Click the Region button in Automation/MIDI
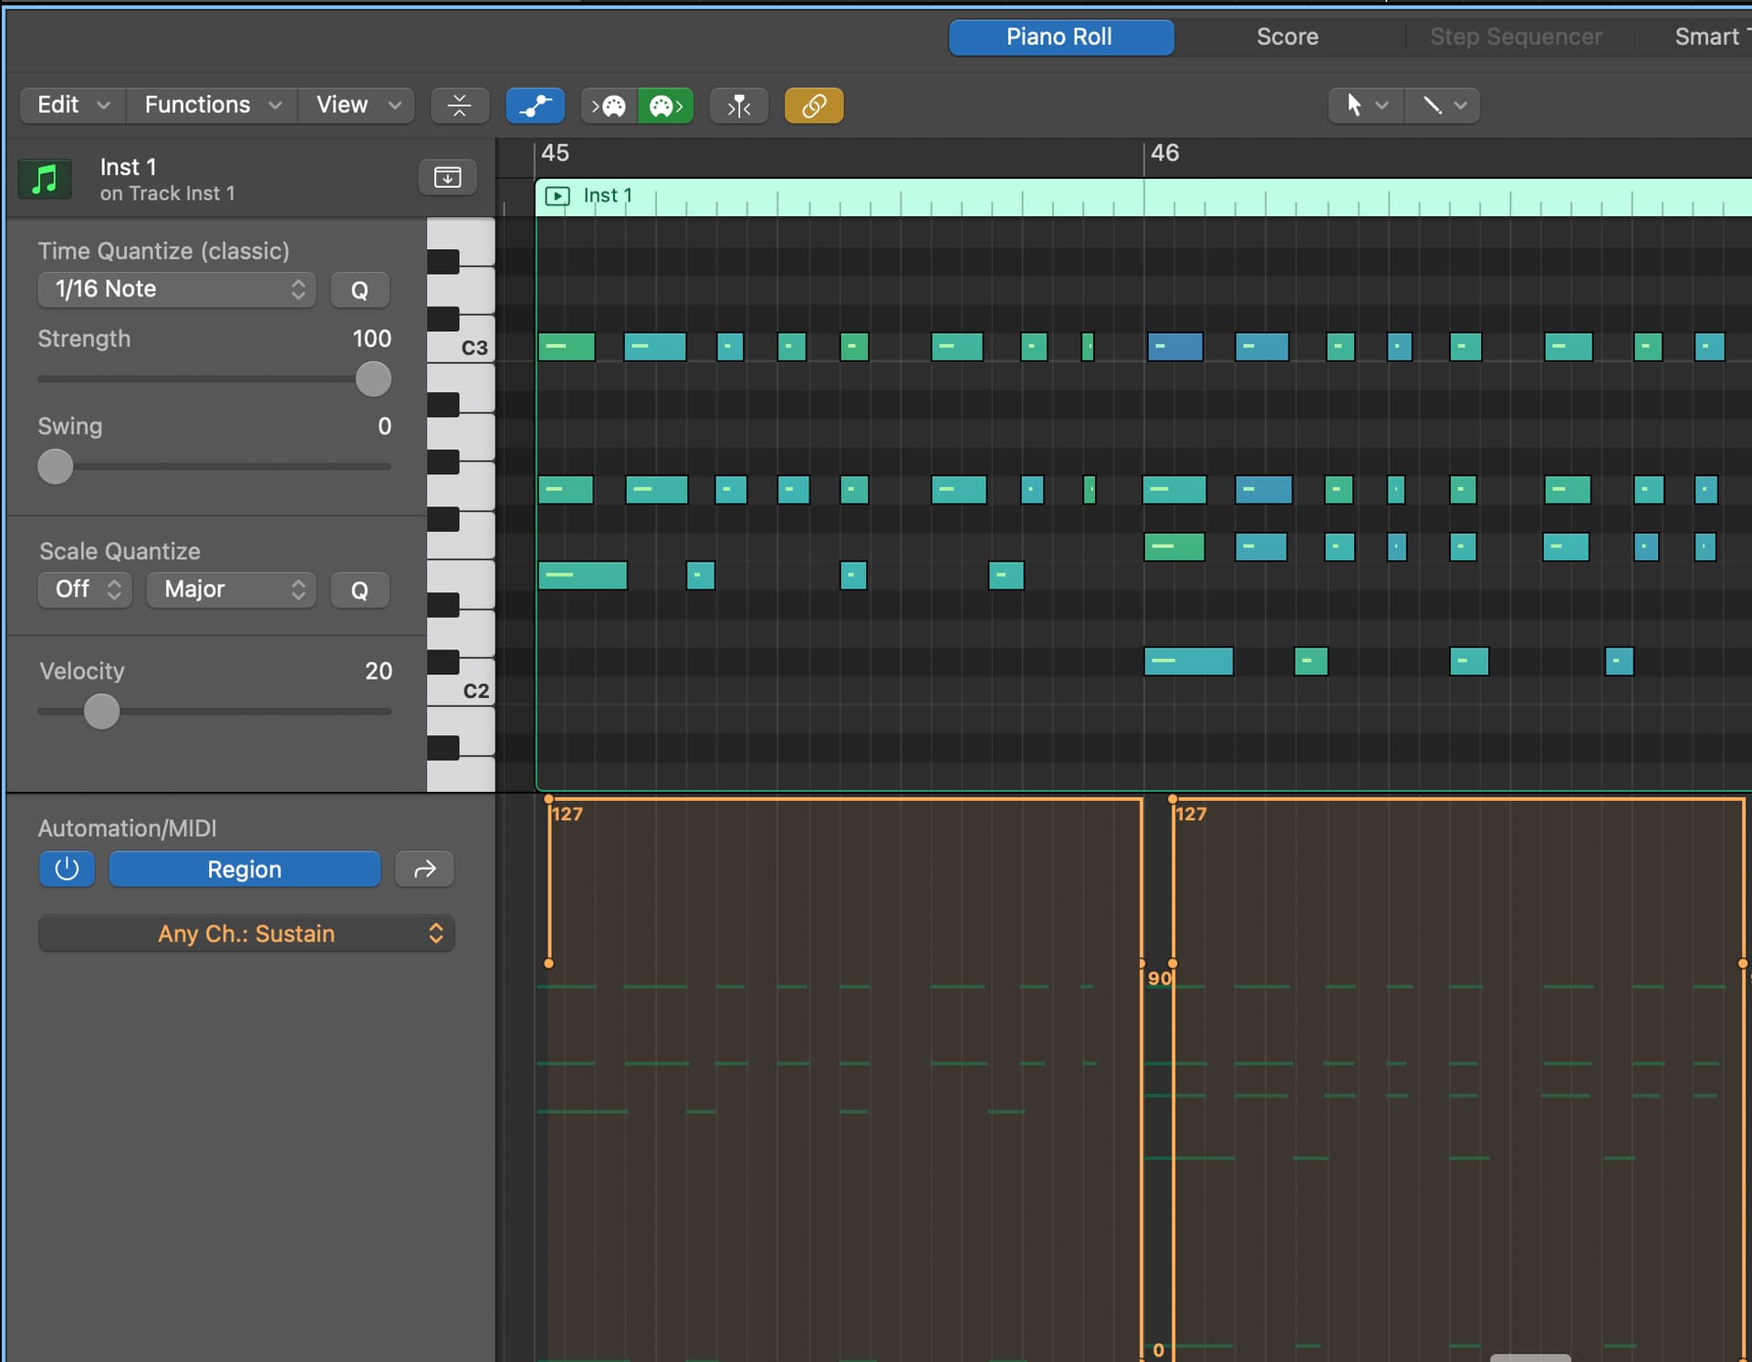1752x1362 pixels. (x=245, y=869)
